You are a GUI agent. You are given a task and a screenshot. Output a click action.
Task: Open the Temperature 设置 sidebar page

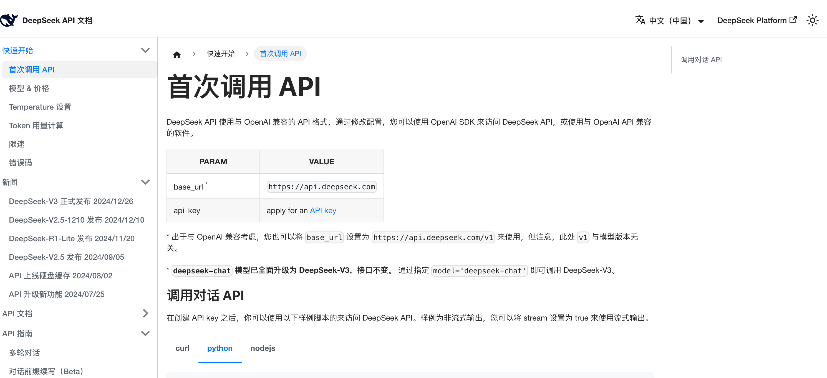[x=40, y=107]
